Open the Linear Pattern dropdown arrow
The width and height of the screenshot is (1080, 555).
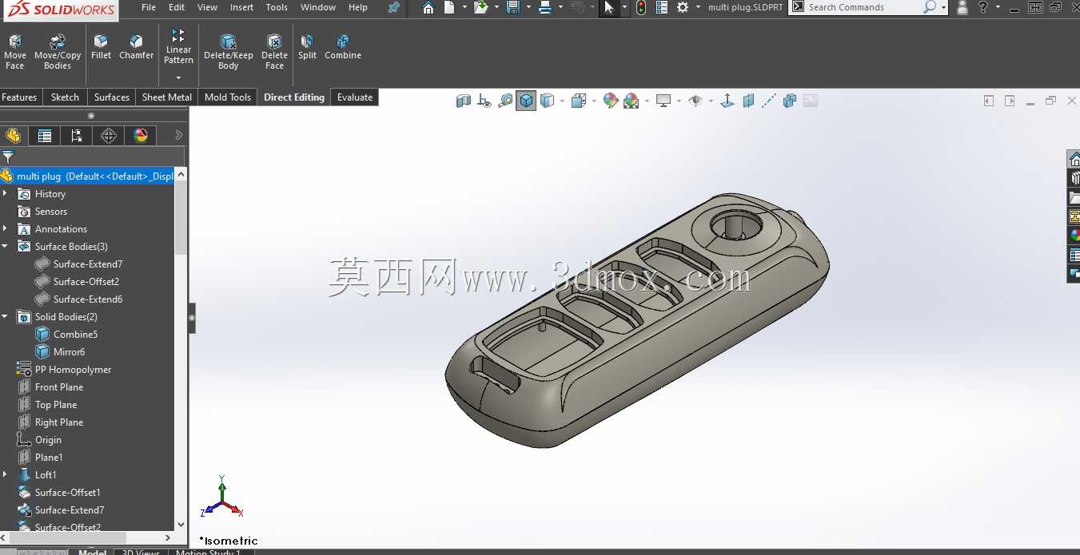pos(178,77)
